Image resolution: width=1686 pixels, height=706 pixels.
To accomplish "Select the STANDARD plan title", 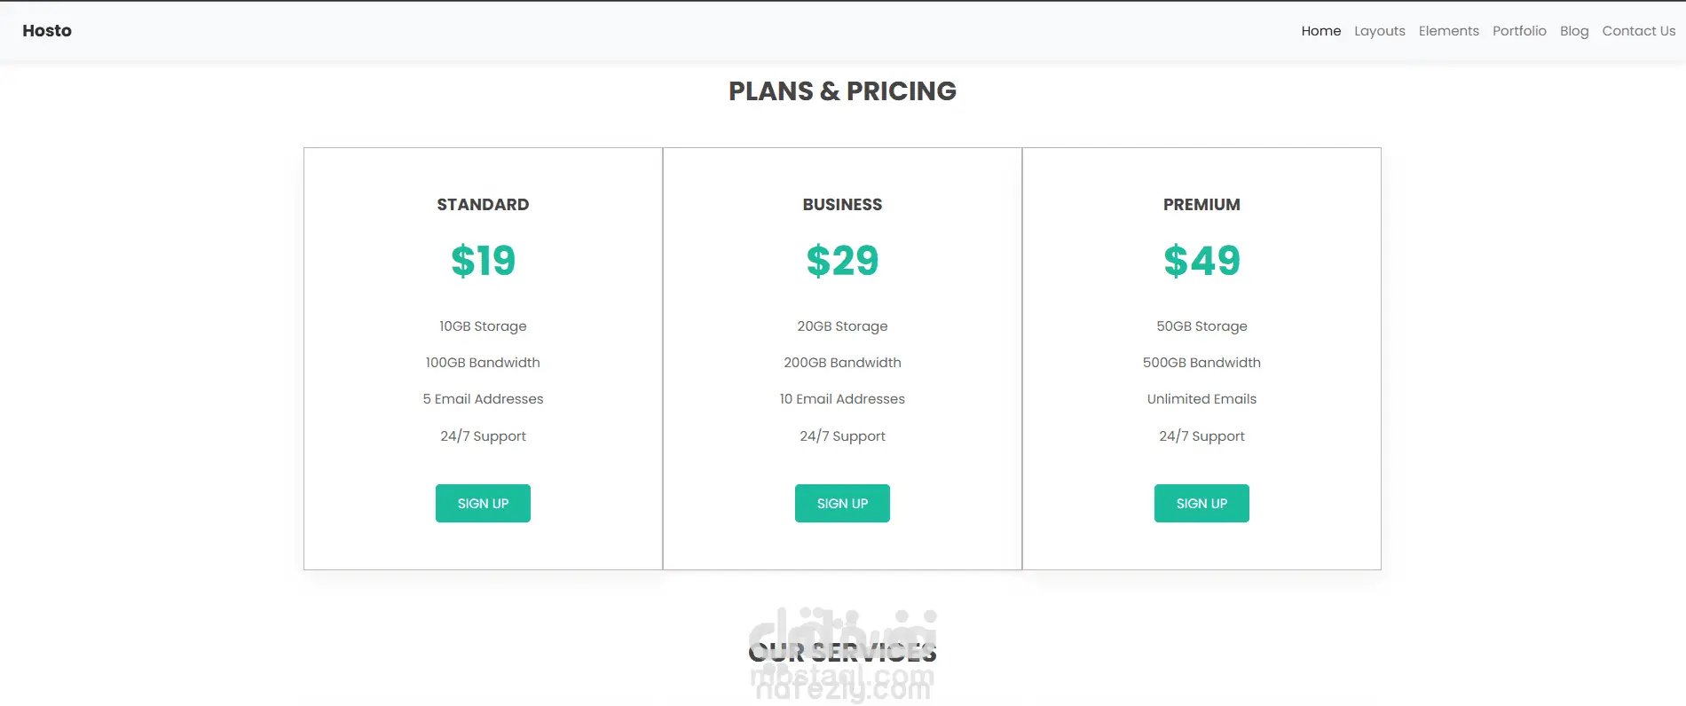I will (x=483, y=205).
